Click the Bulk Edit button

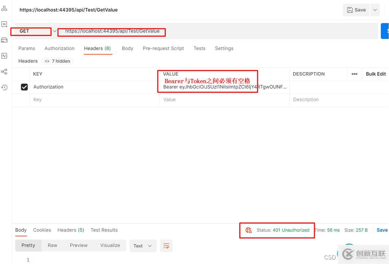click(376, 74)
